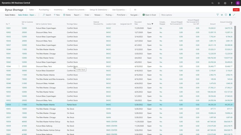Click the Location Code column header

111,24
